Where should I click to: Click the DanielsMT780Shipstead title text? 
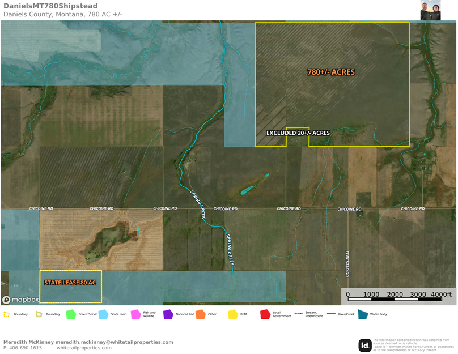click(50, 6)
